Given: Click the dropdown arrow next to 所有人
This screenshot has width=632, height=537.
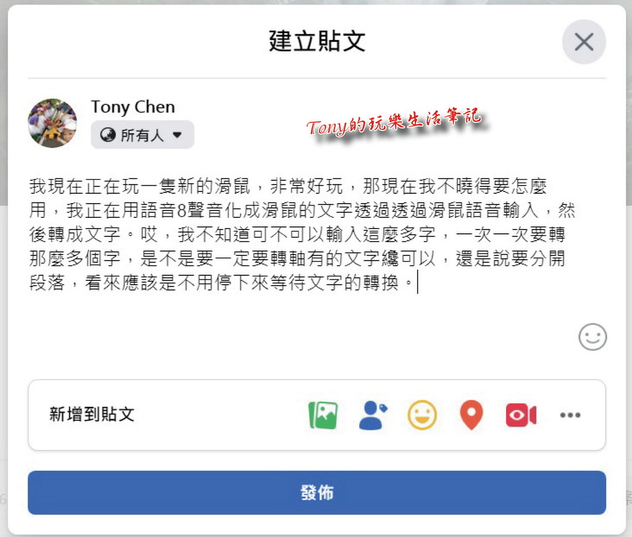Looking at the screenshot, I should tap(177, 135).
